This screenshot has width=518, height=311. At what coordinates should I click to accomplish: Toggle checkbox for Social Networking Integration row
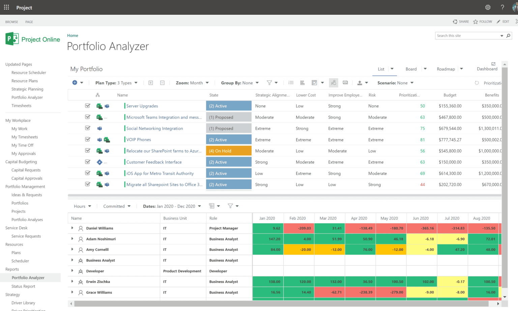[x=88, y=128]
